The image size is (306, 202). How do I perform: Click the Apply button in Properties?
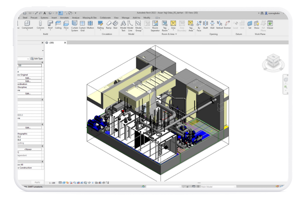point(37,182)
